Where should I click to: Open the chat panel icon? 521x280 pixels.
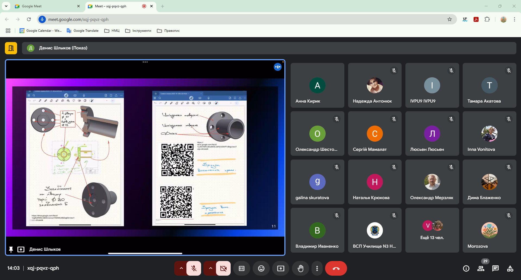coord(495,268)
